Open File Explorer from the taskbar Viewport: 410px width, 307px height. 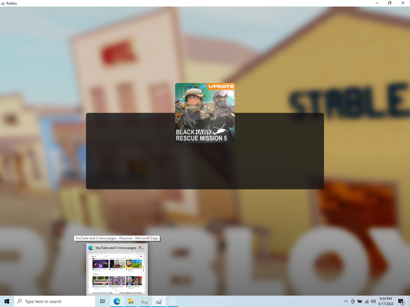(131, 301)
